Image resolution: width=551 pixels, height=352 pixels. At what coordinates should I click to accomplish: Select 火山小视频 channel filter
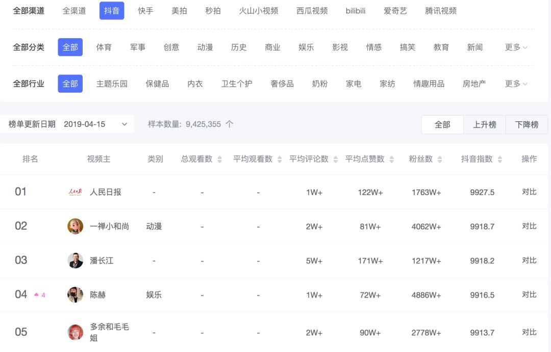(259, 11)
